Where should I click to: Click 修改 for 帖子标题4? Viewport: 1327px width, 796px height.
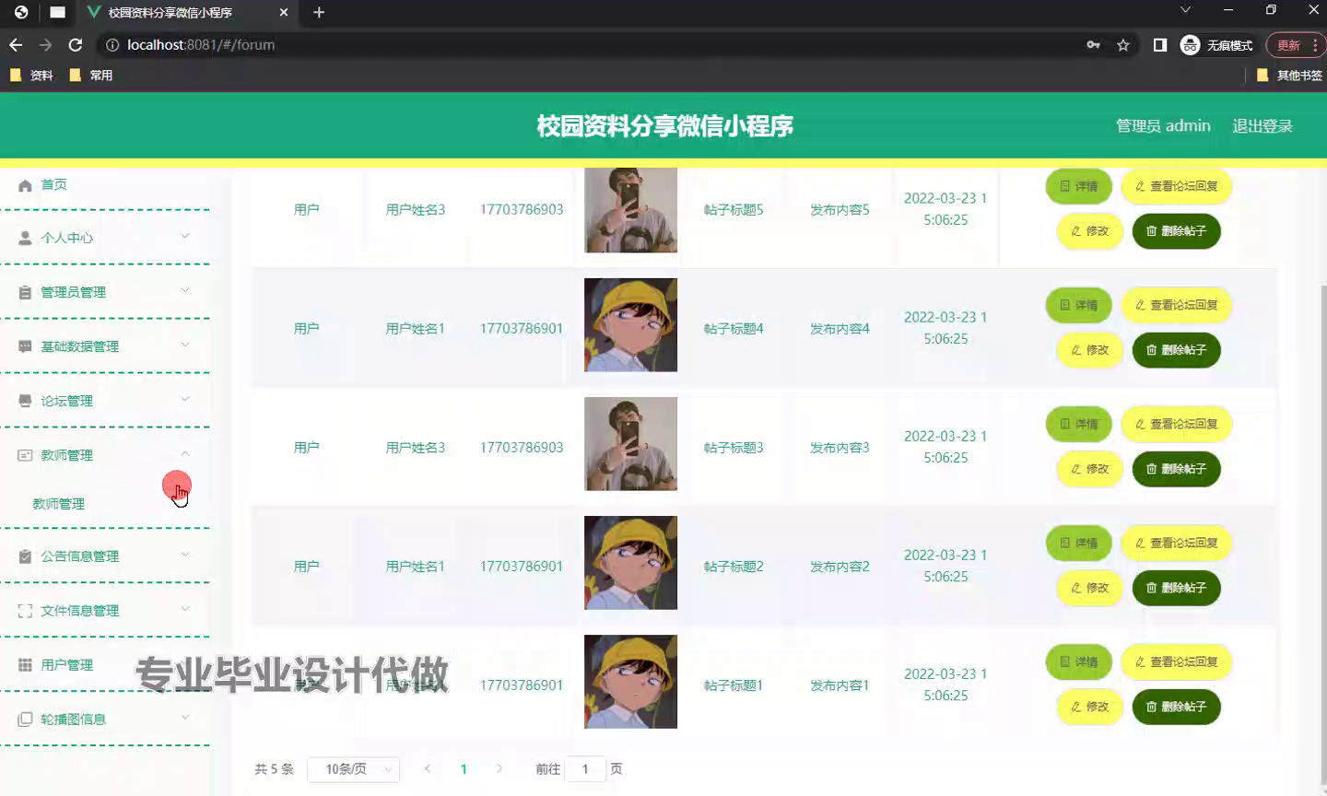[x=1090, y=350]
